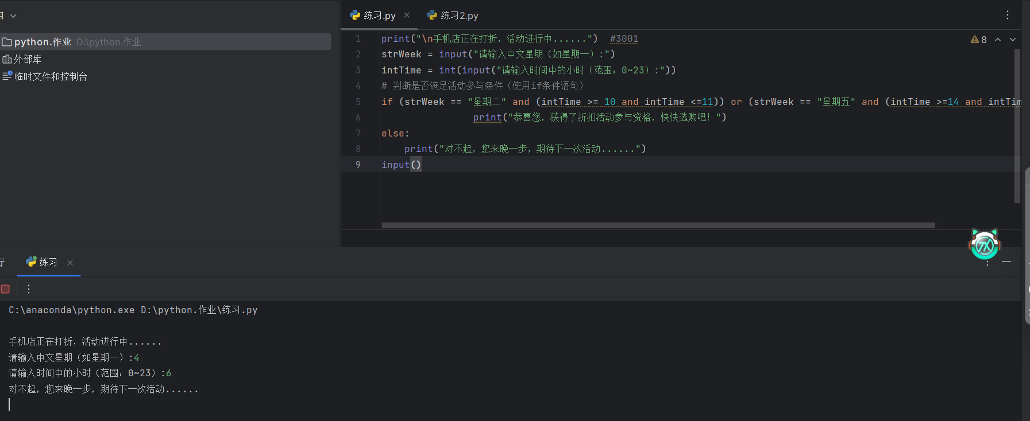Click the if (strWeek == "星期二" condition line

[701, 102]
